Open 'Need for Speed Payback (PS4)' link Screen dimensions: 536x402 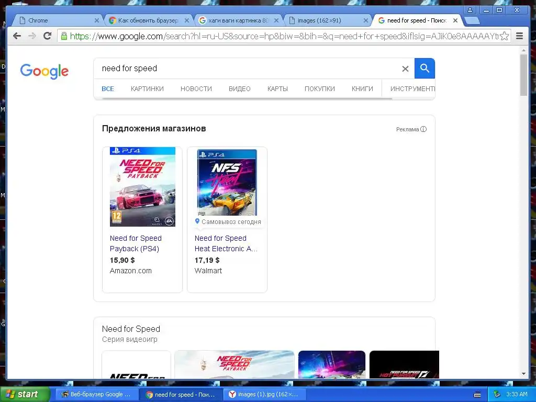pos(136,243)
